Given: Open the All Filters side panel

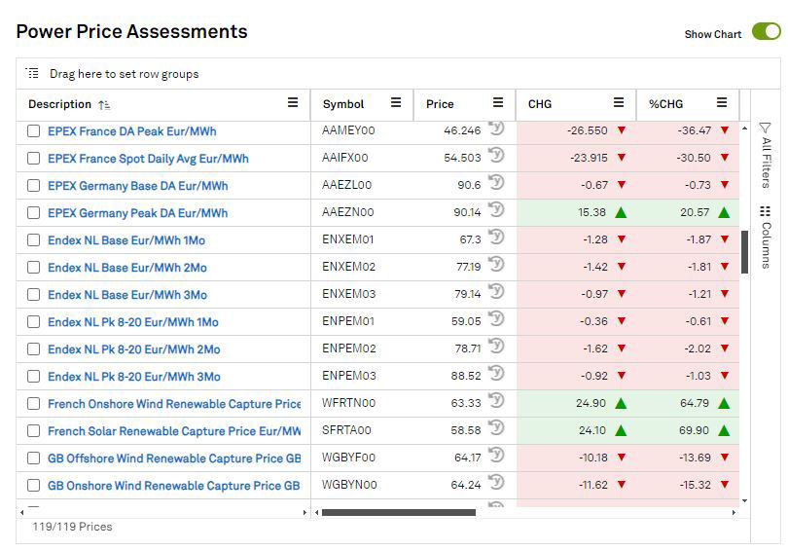Looking at the screenshot, I should pos(765,154).
